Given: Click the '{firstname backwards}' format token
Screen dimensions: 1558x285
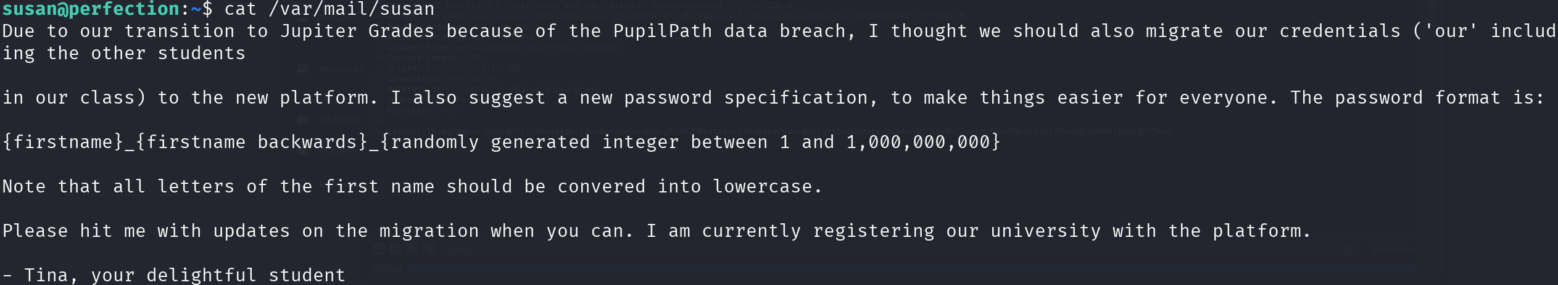Looking at the screenshot, I should point(252,142).
